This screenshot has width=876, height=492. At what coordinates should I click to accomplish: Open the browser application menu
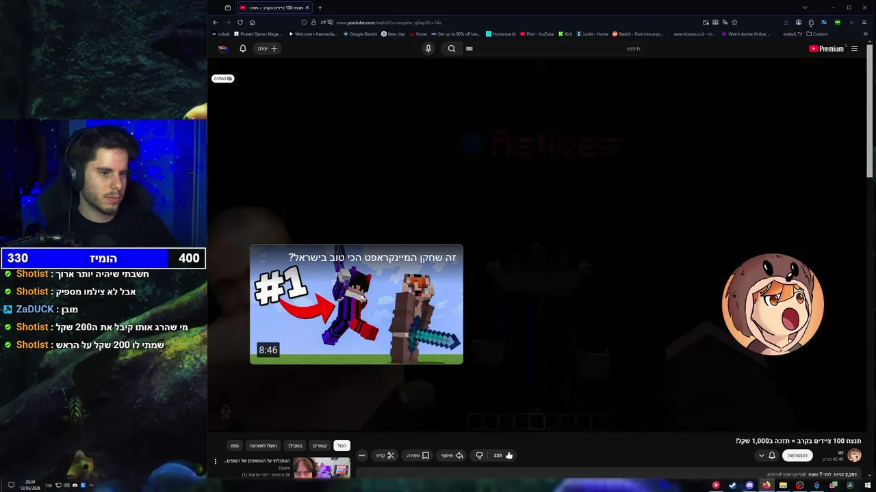[864, 22]
